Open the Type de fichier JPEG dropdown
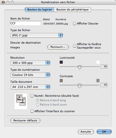Screen dimensions: 116x138 click(37, 35)
